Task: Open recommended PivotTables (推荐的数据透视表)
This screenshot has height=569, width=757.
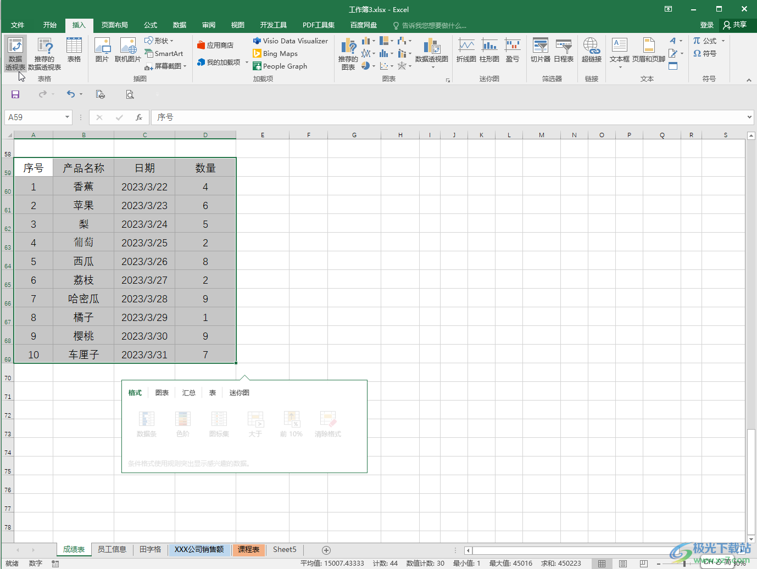Action: click(44, 54)
